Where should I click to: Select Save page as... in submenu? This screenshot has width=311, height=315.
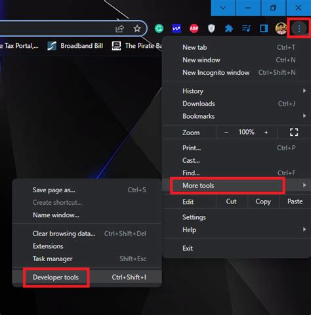(x=87, y=190)
